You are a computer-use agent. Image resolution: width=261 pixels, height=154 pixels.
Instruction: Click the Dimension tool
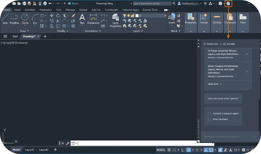point(93,19)
